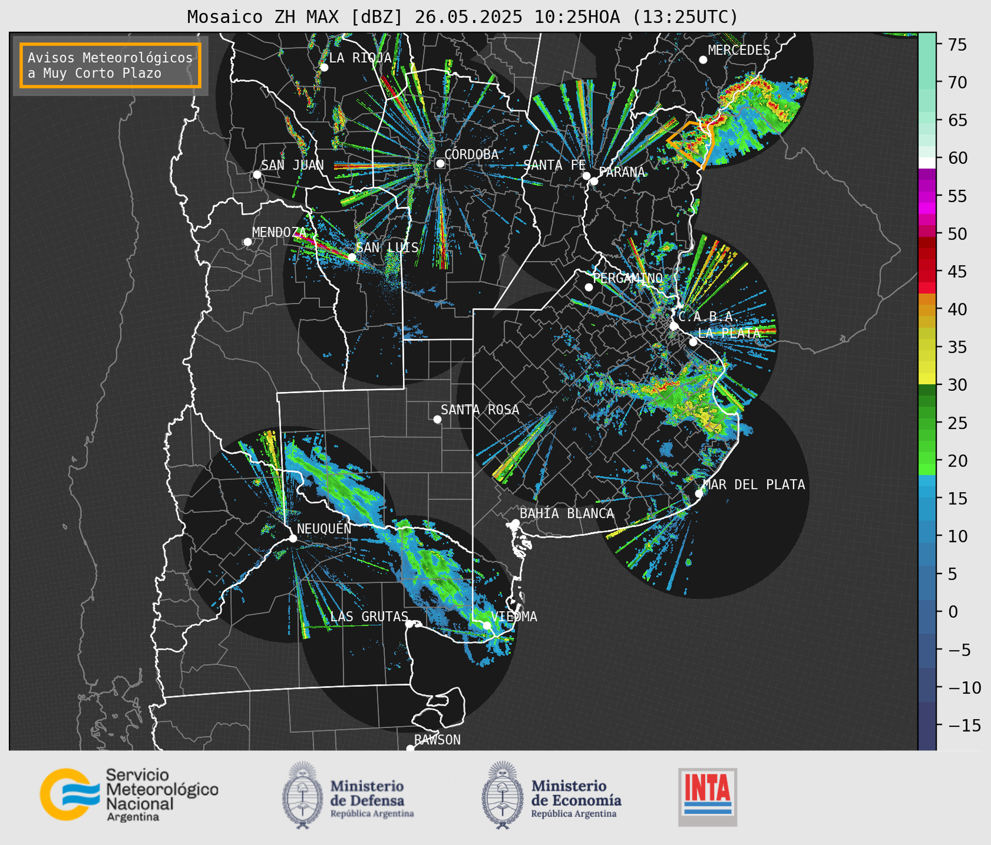Viewport: 991px width, 845px height.
Task: Select the Pergamino city marker
Action: pyautogui.click(x=589, y=287)
